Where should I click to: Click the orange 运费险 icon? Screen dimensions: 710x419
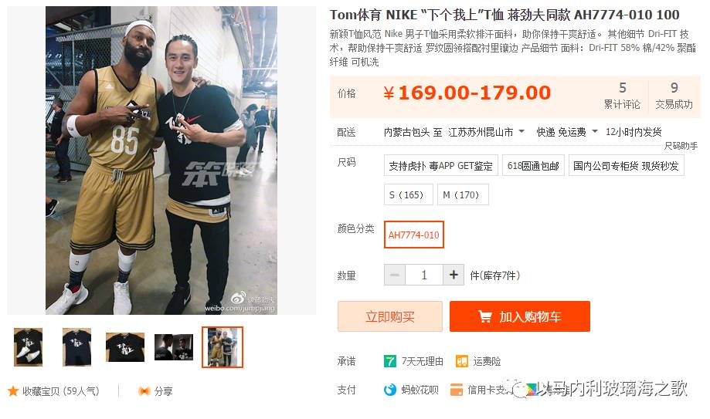point(461,361)
